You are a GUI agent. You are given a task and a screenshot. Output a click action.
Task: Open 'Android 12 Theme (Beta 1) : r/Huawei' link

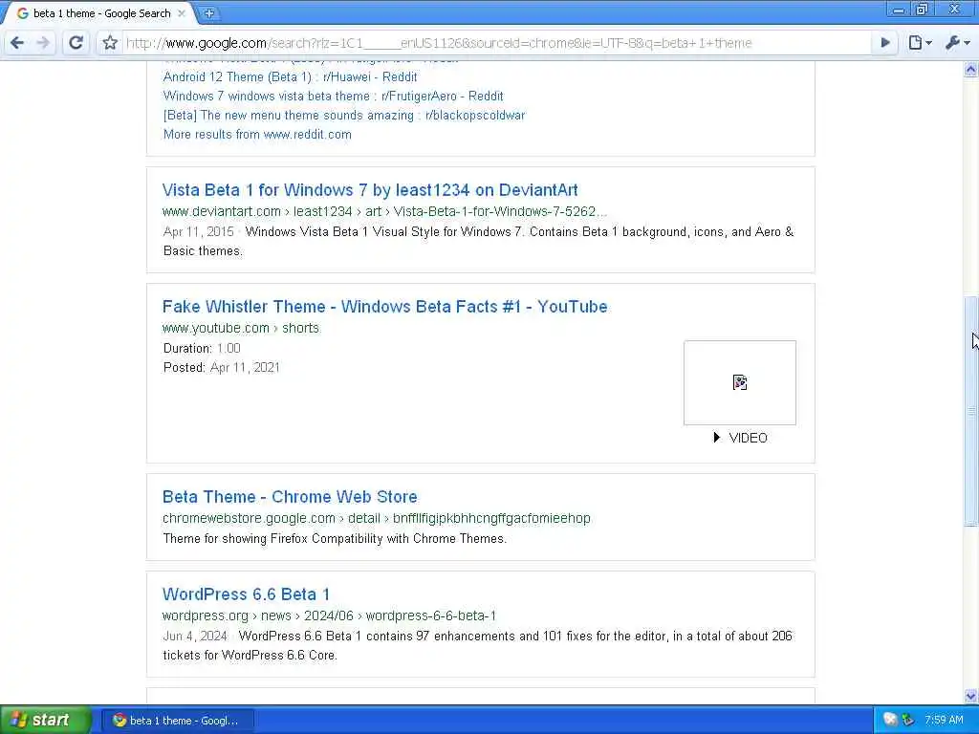click(290, 76)
